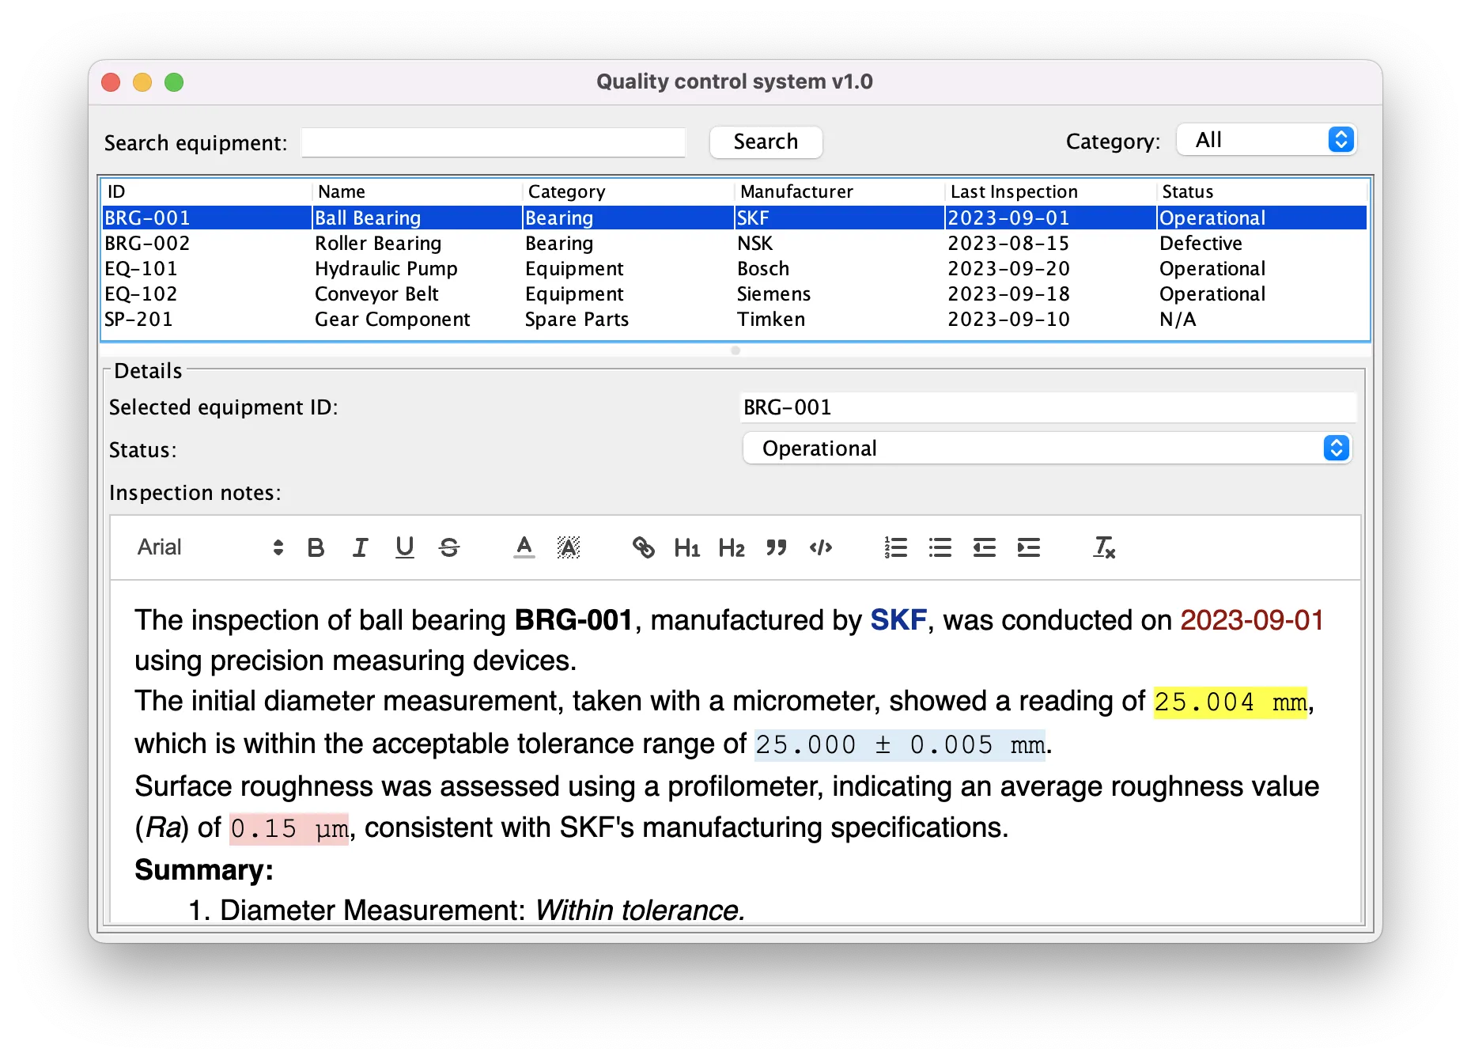The image size is (1471, 1060).
Task: Increase indent of the paragraph
Action: (x=1029, y=547)
